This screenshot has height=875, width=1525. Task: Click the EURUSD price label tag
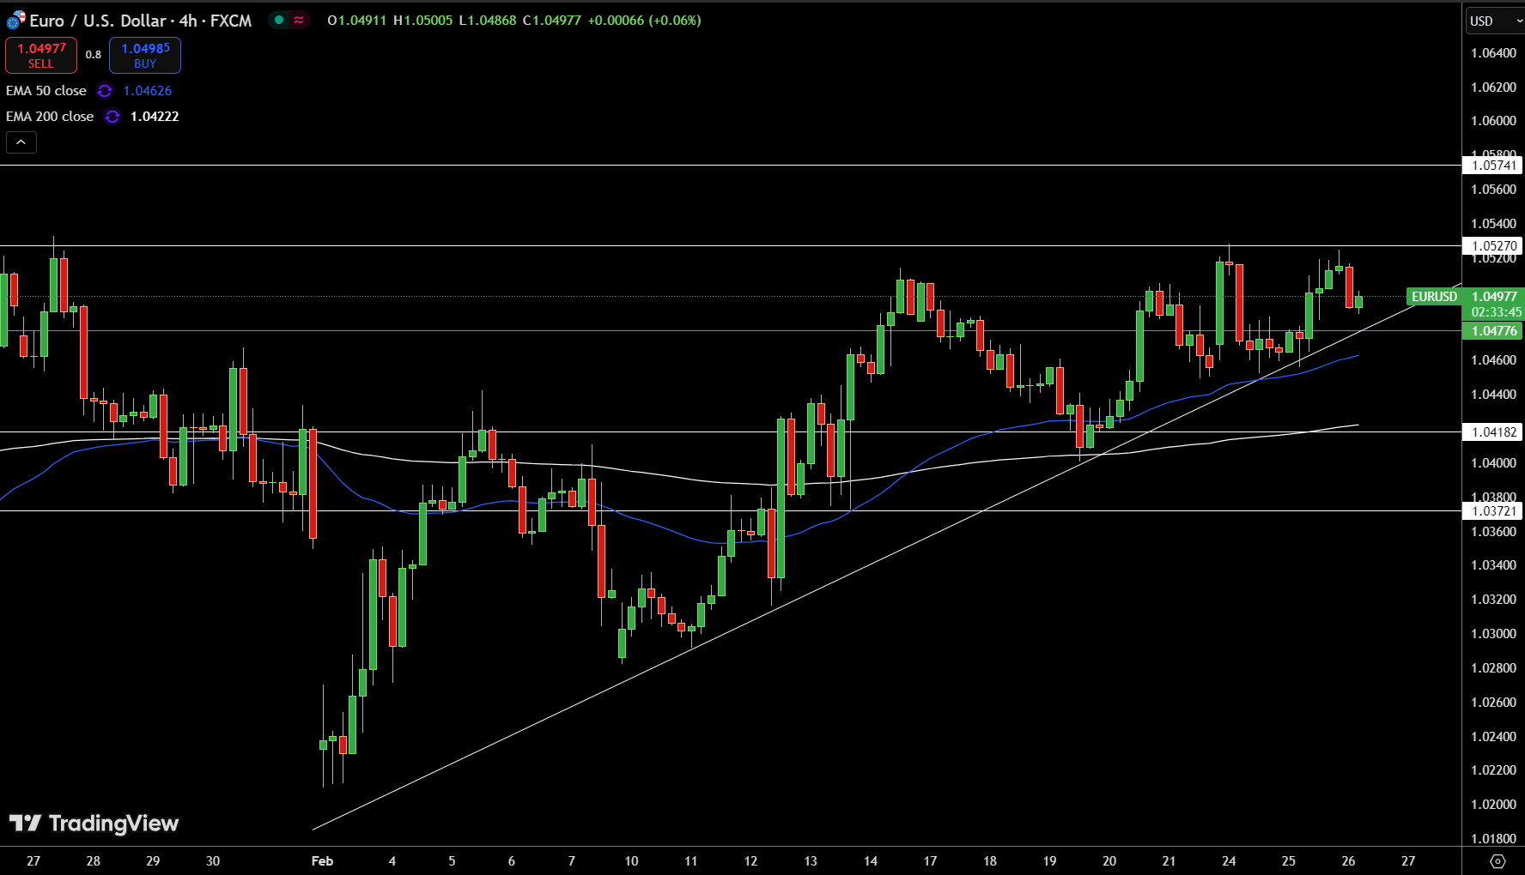click(x=1434, y=297)
